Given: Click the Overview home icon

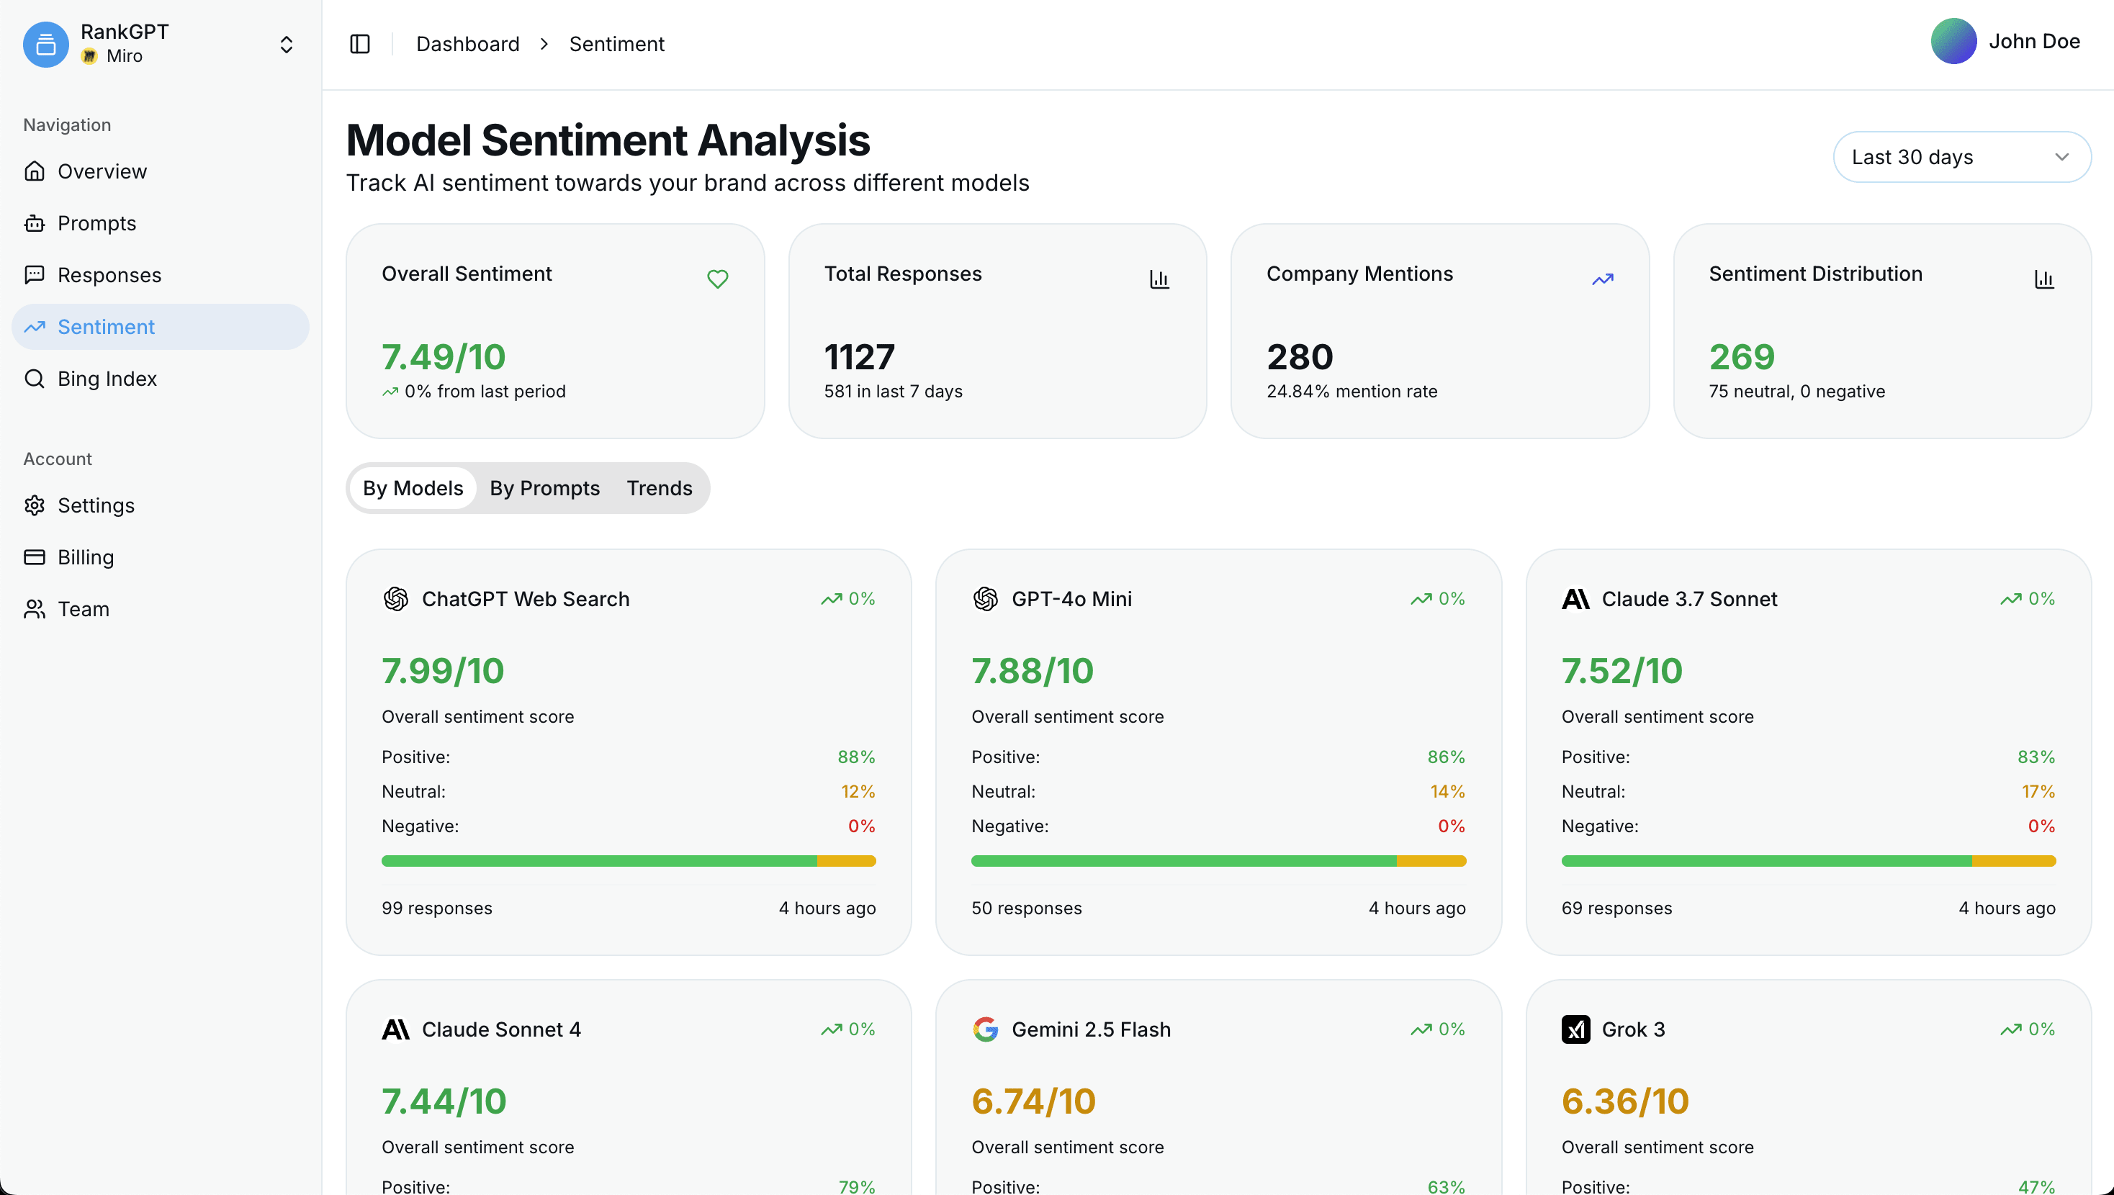Looking at the screenshot, I should (35, 171).
